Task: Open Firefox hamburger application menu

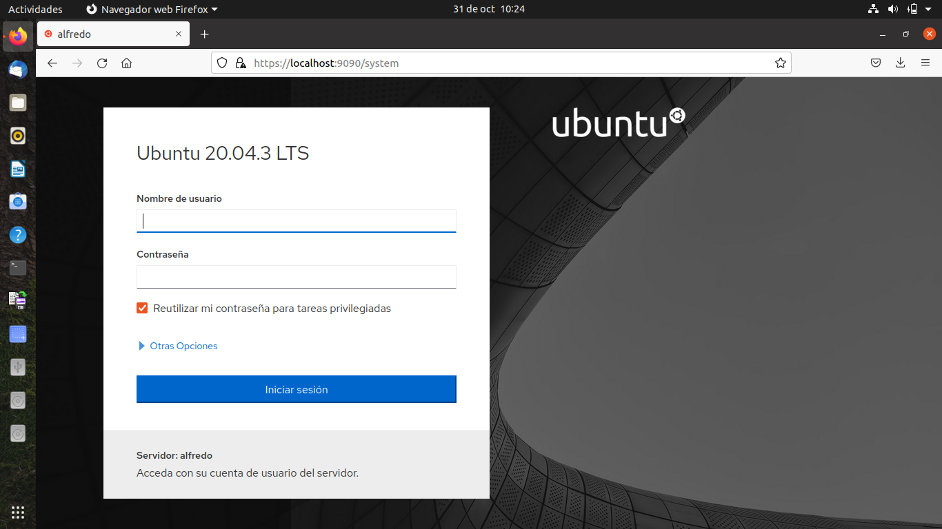Action: click(x=925, y=63)
